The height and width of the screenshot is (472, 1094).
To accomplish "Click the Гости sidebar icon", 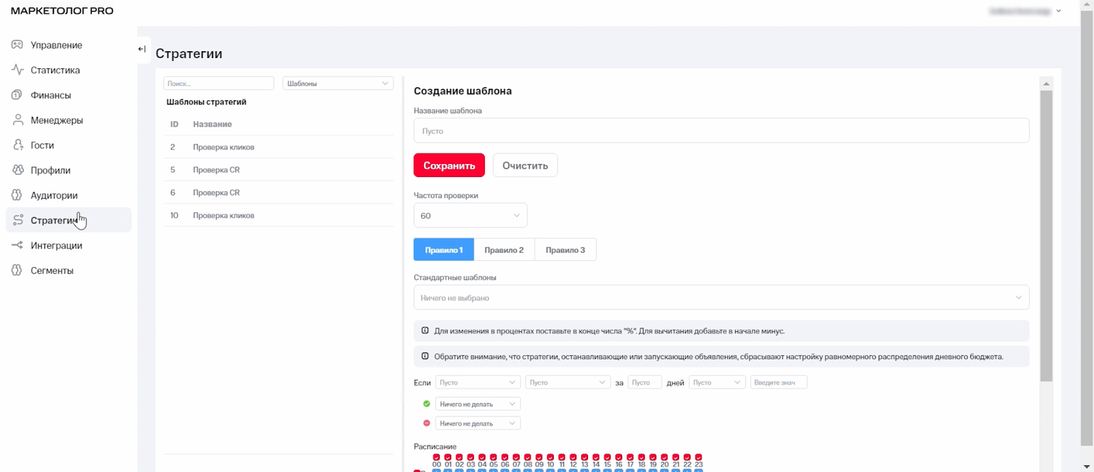I will point(18,145).
